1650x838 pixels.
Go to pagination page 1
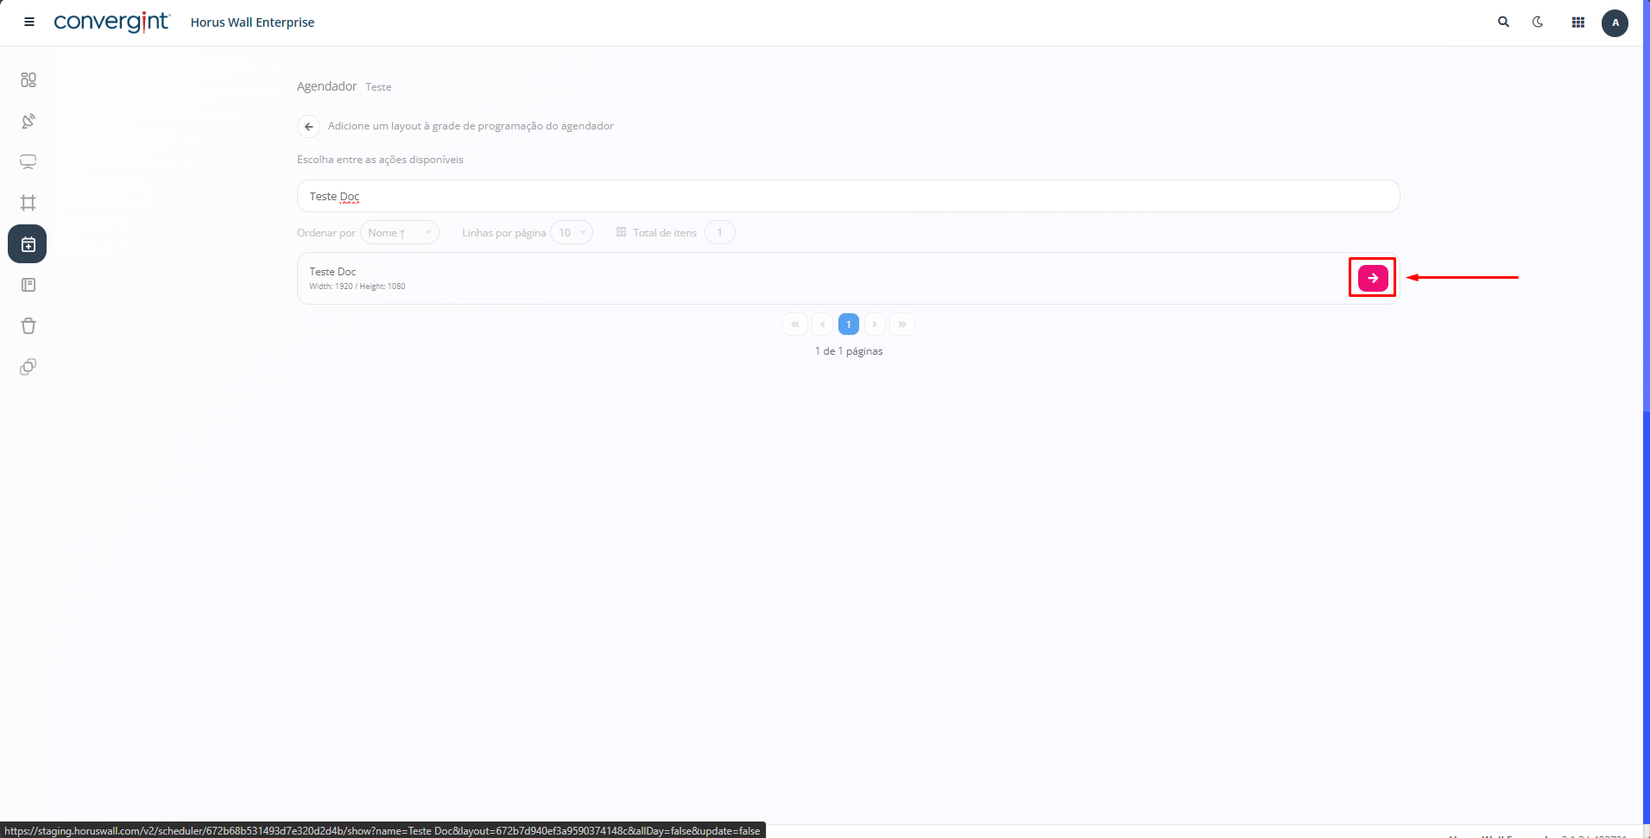click(848, 324)
